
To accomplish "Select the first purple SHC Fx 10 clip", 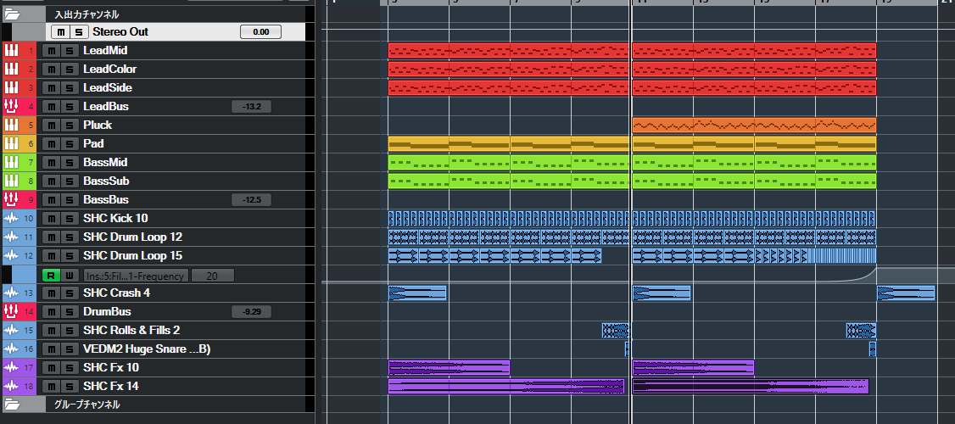I will tap(449, 367).
